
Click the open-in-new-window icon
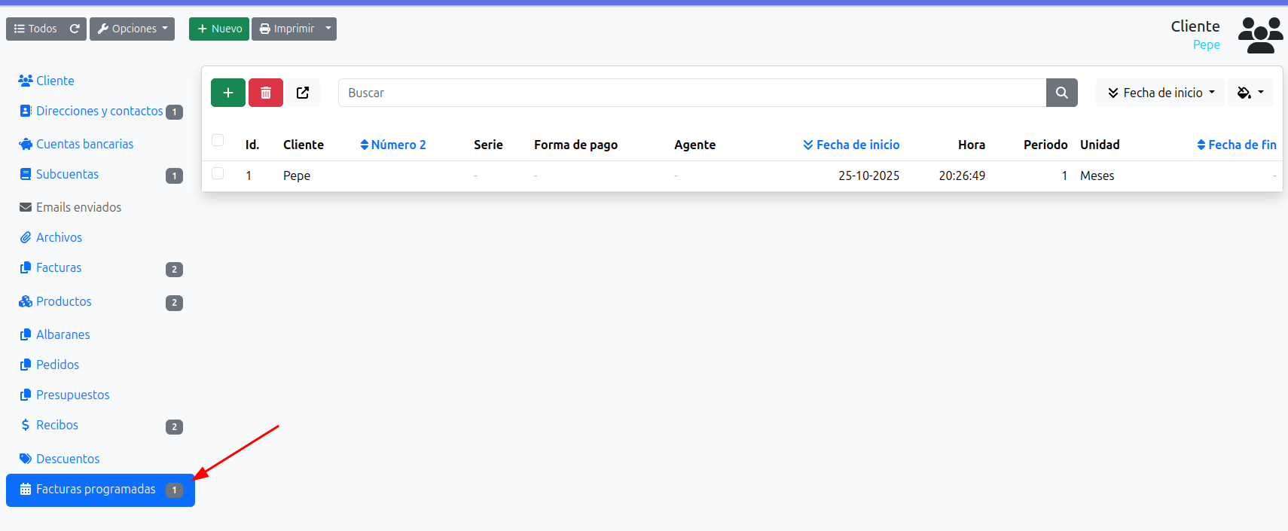(x=303, y=93)
